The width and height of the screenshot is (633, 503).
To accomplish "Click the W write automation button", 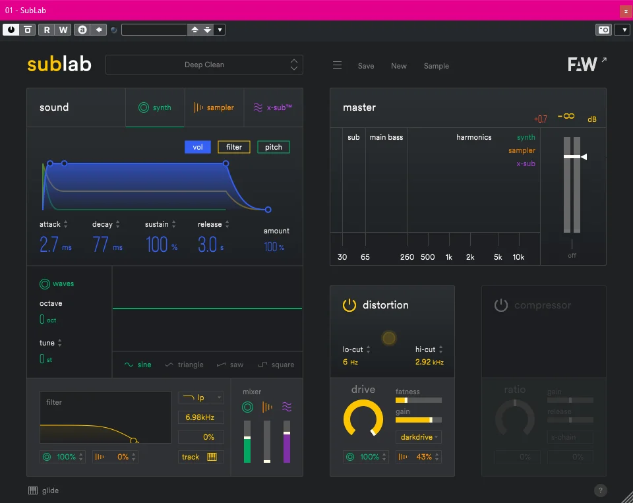I will click(x=63, y=30).
